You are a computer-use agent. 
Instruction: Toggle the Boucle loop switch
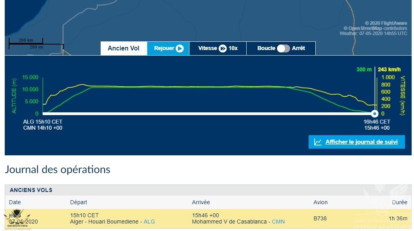[x=283, y=48]
